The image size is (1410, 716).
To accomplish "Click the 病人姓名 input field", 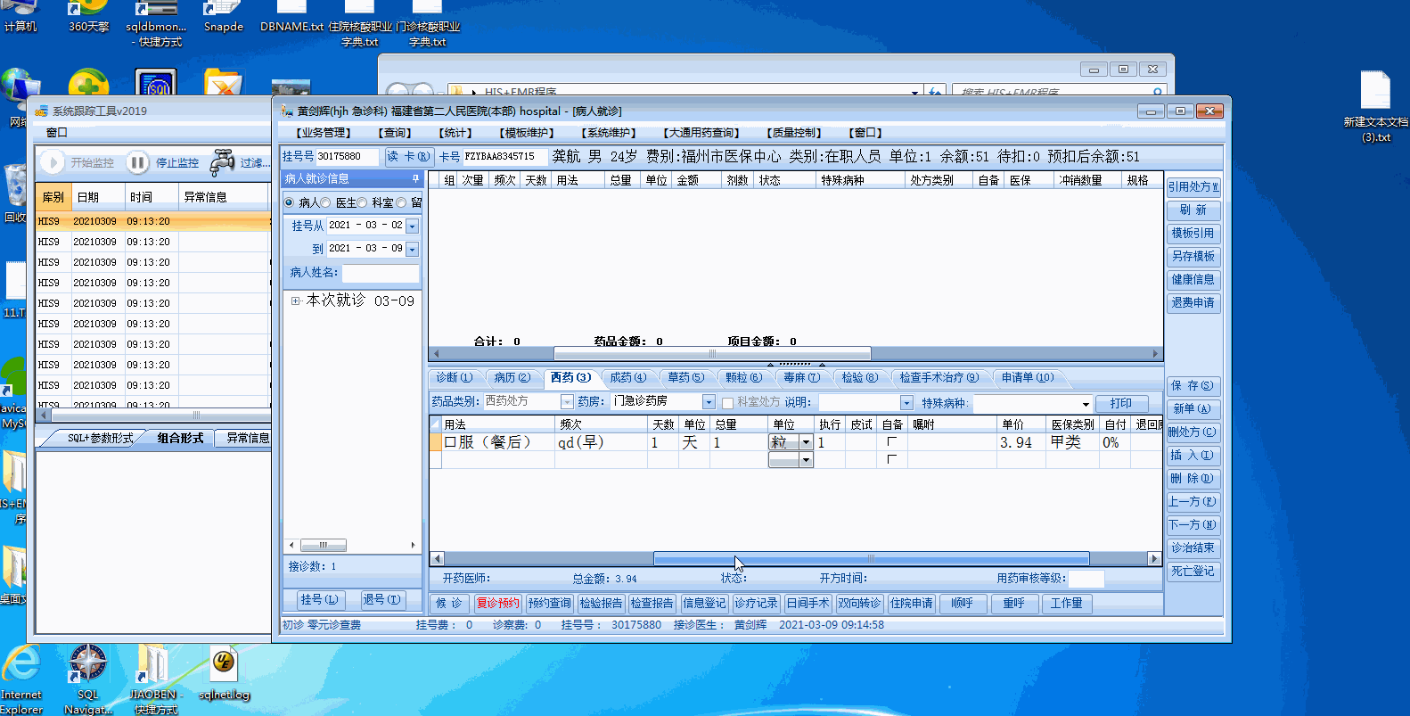I will pyautogui.click(x=380, y=273).
